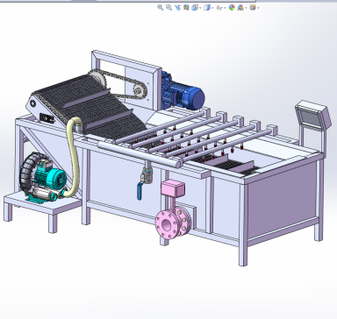Select the pink flanged valve part
Screen dimensions: 337x319
(x=173, y=209)
